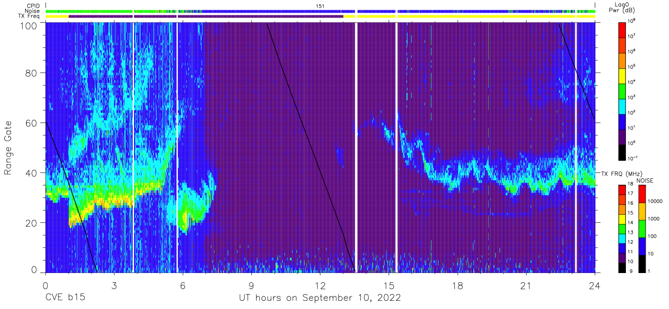Screen dimensions: 669x309
Task: Click the x-axis tick label '18'
Action: click(x=458, y=285)
